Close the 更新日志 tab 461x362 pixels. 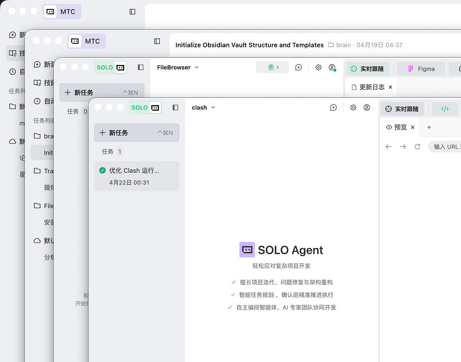point(390,87)
